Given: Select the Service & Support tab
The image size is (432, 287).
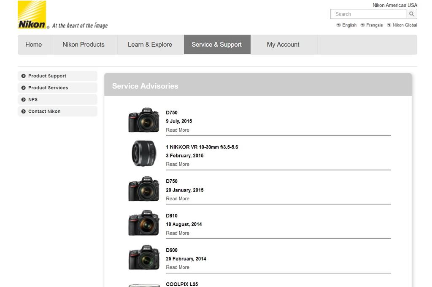Looking at the screenshot, I should (216, 45).
